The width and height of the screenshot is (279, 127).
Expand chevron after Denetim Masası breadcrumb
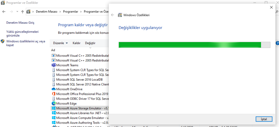60,12
